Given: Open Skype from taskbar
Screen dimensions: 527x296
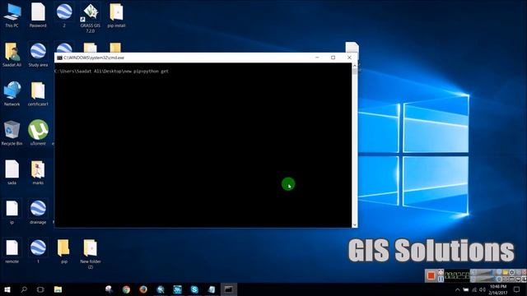Looking at the screenshot, I should click(194, 289).
